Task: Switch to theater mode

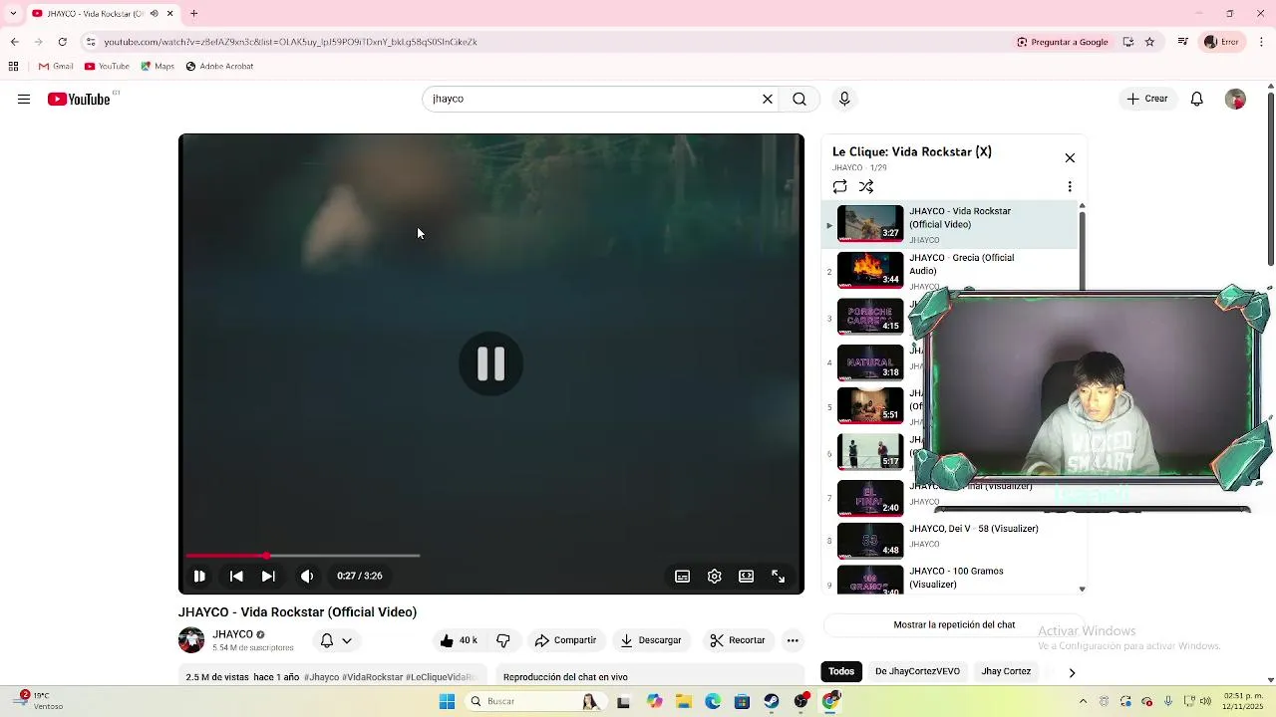Action: (746, 576)
